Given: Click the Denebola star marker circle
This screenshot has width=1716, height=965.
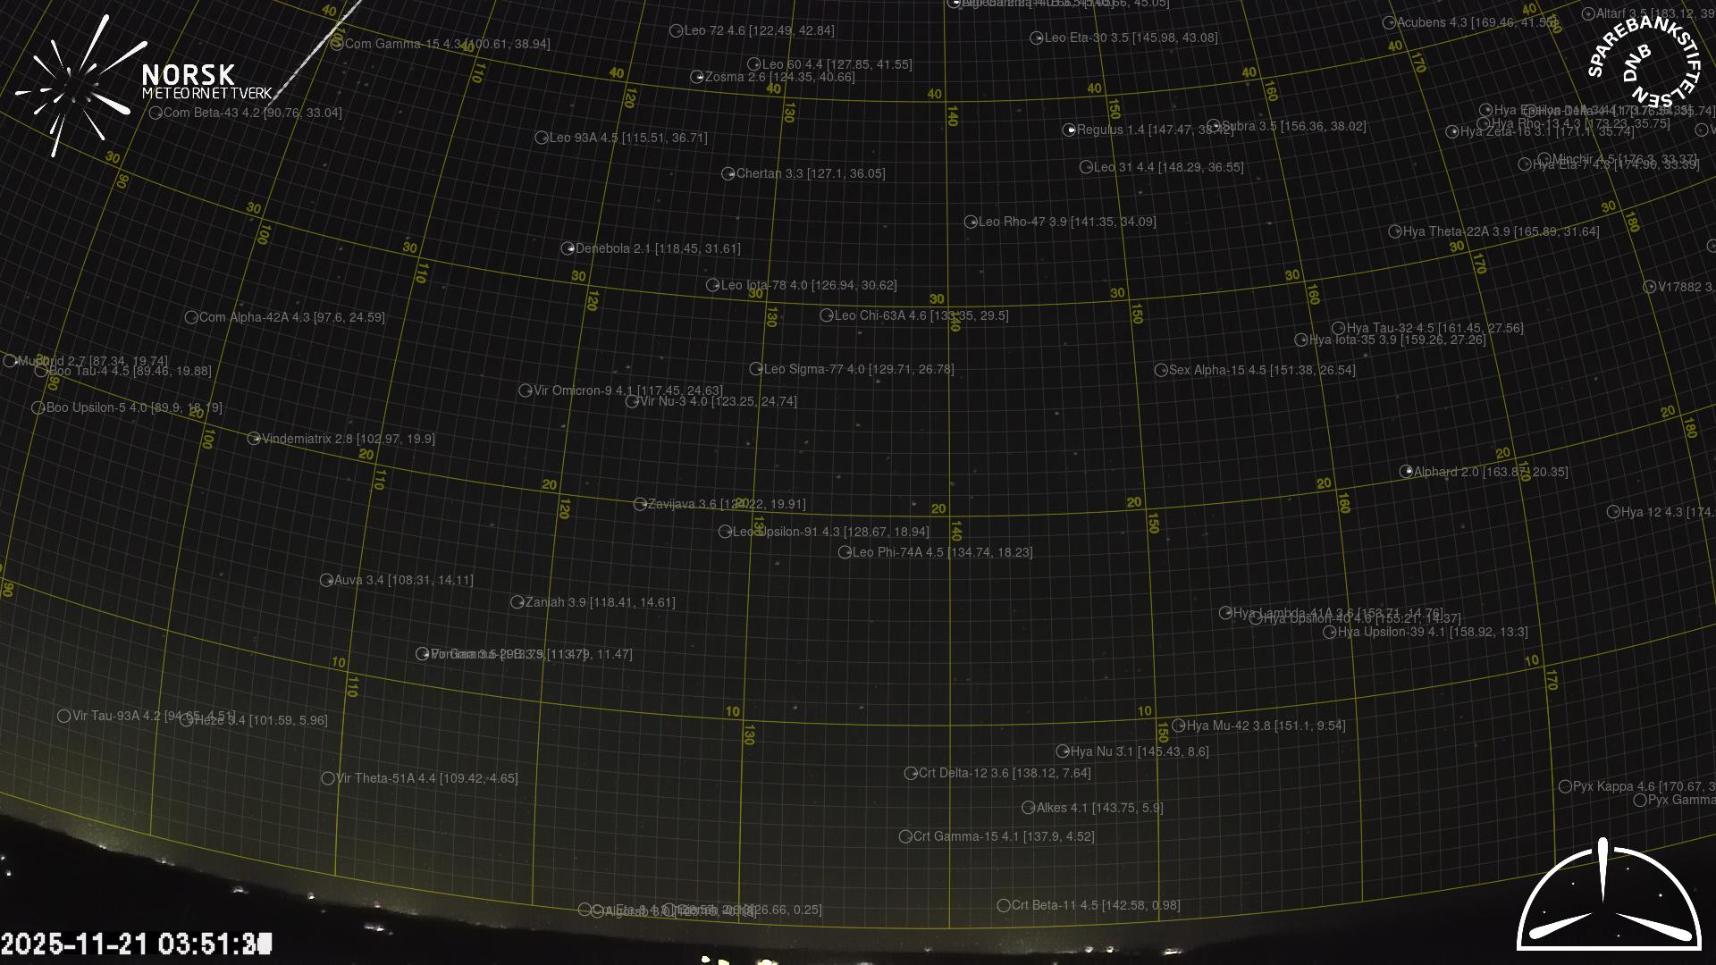Looking at the screenshot, I should coord(568,248).
